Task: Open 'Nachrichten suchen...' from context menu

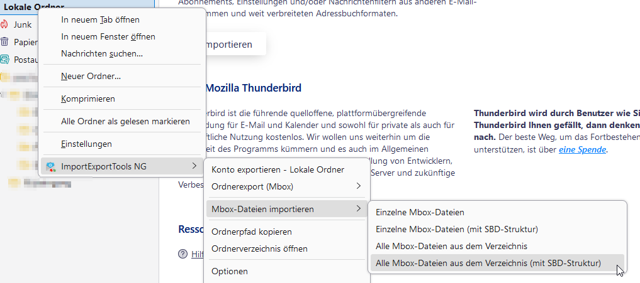Action: coord(101,53)
